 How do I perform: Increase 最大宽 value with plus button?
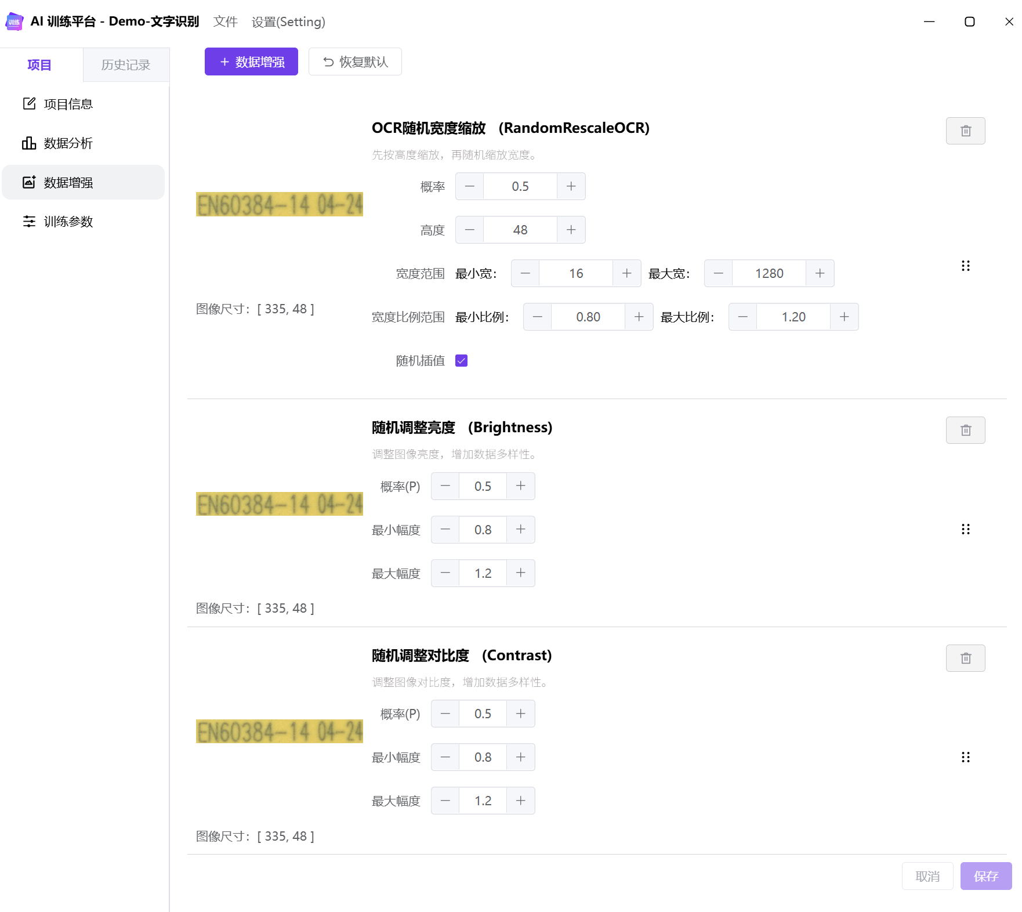[x=820, y=273]
